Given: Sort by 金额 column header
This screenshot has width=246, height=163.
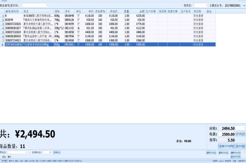Looking at the screenshot, I should click(x=140, y=12).
